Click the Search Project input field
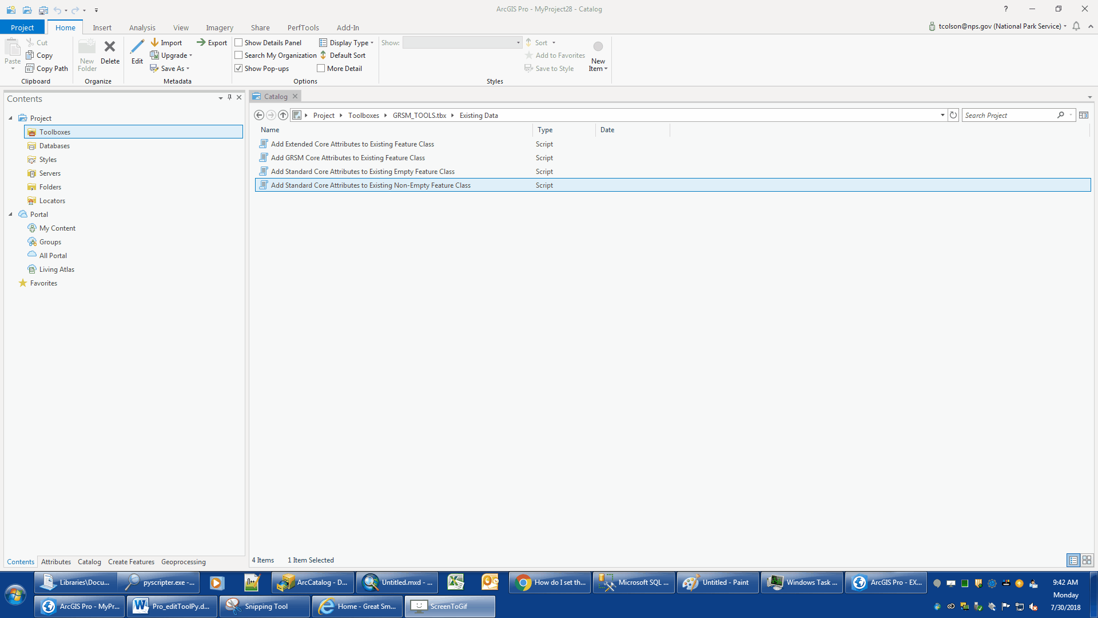Image resolution: width=1098 pixels, height=618 pixels. [x=1009, y=115]
